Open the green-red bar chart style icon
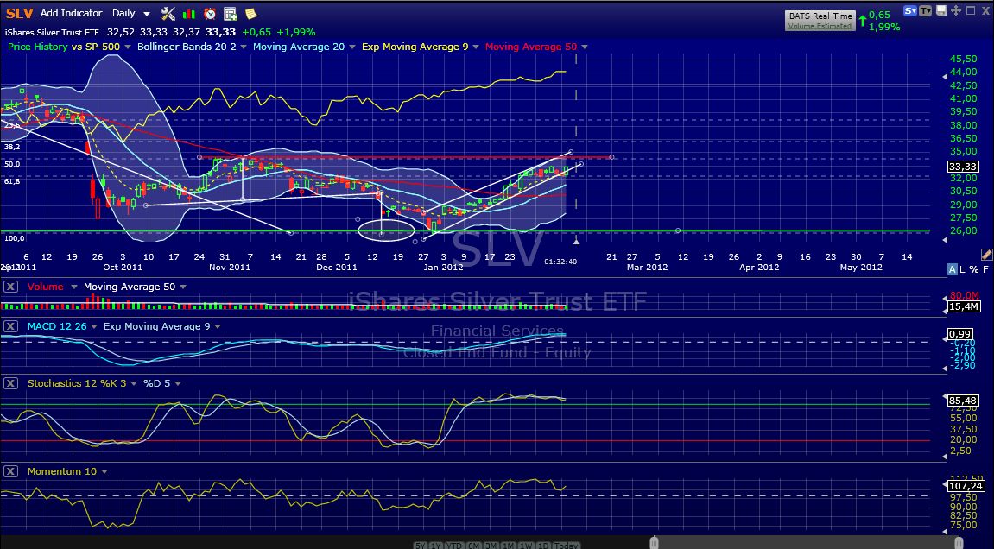The image size is (994, 549). 189,13
